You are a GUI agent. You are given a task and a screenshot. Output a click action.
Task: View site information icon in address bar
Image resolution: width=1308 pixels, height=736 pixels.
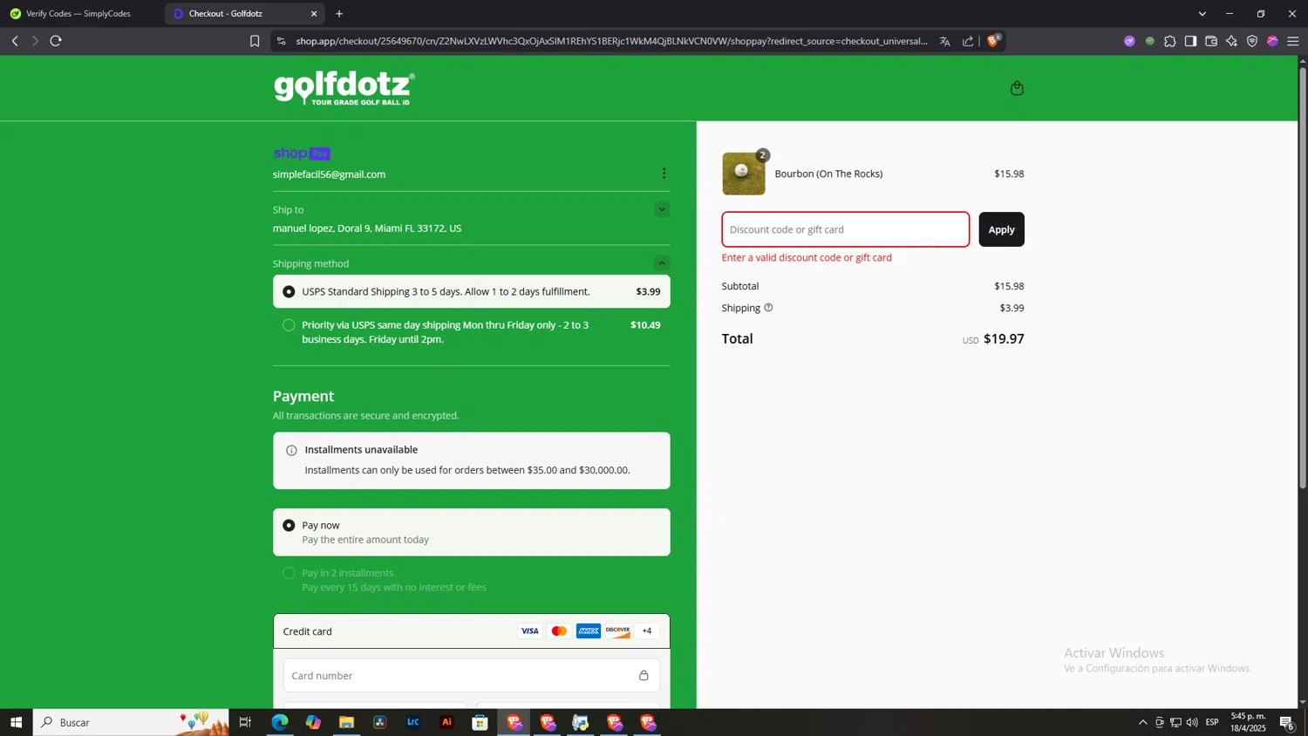(281, 41)
